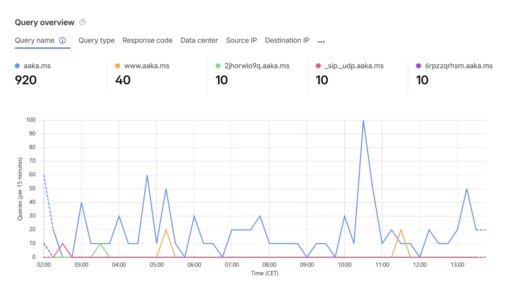515x284 pixels.
Task: Open the three-dot more tabs menu
Action: pos(321,42)
